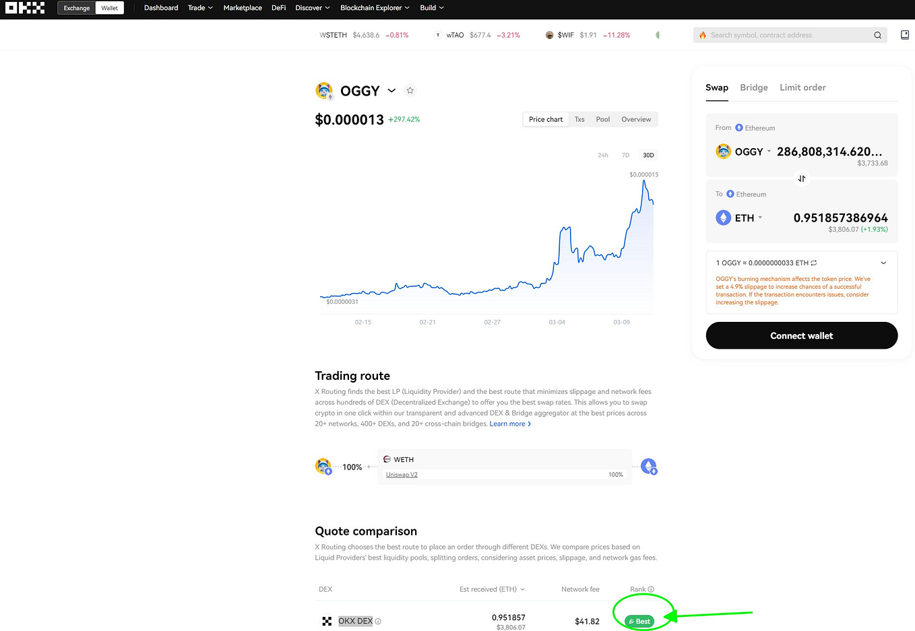Click the swap direction arrows between From and To

click(801, 178)
